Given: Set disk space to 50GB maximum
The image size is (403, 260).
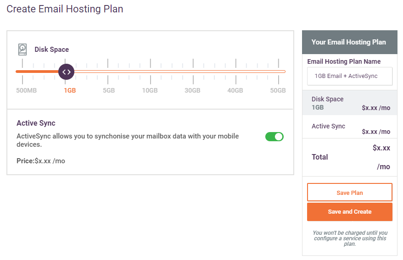Looking at the screenshot, I should pyautogui.click(x=279, y=72).
